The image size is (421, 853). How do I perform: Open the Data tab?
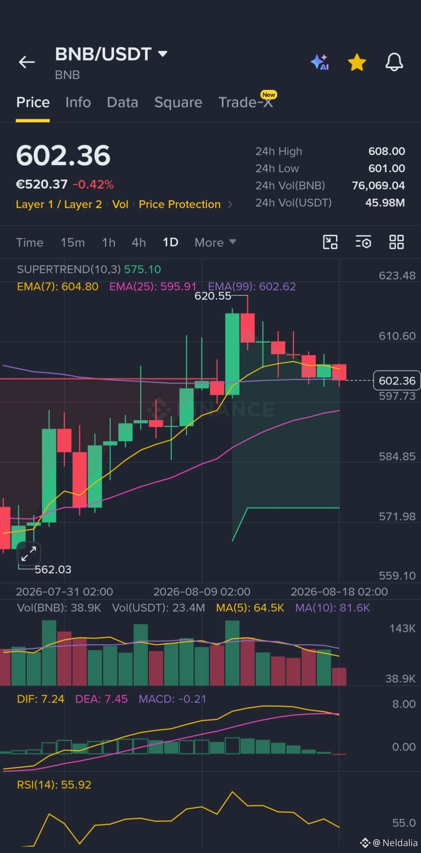(x=122, y=102)
